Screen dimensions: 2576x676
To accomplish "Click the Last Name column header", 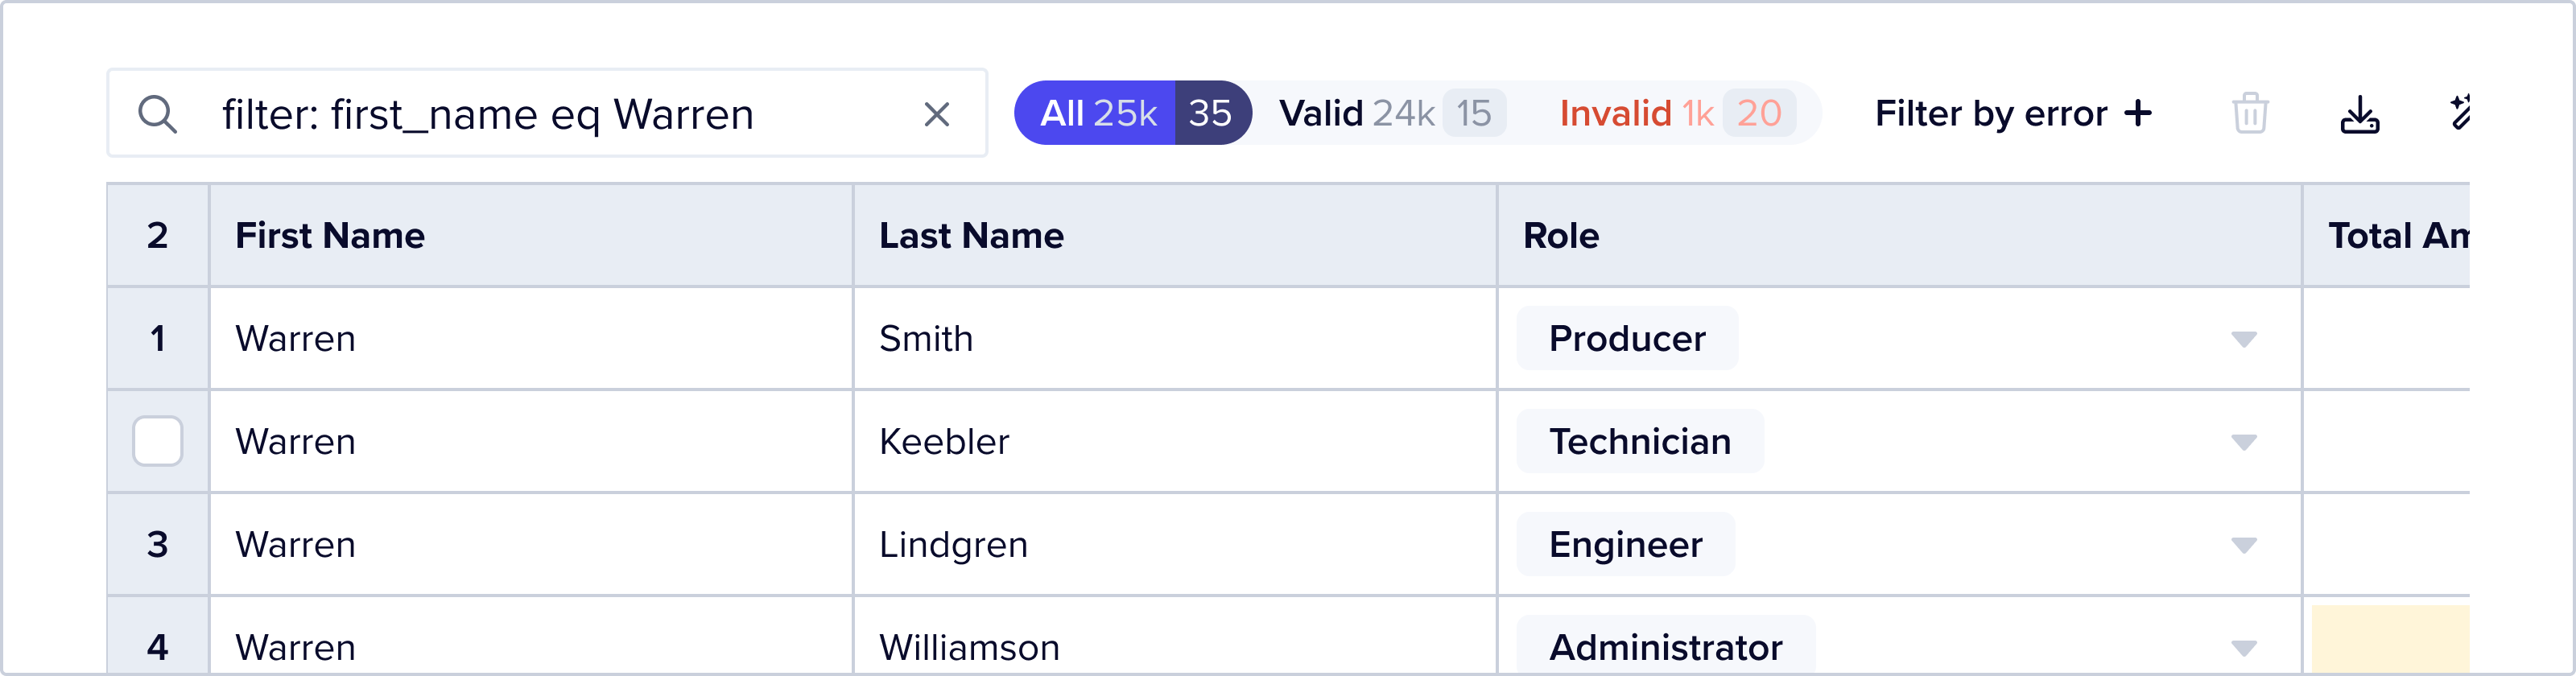I will (x=971, y=236).
